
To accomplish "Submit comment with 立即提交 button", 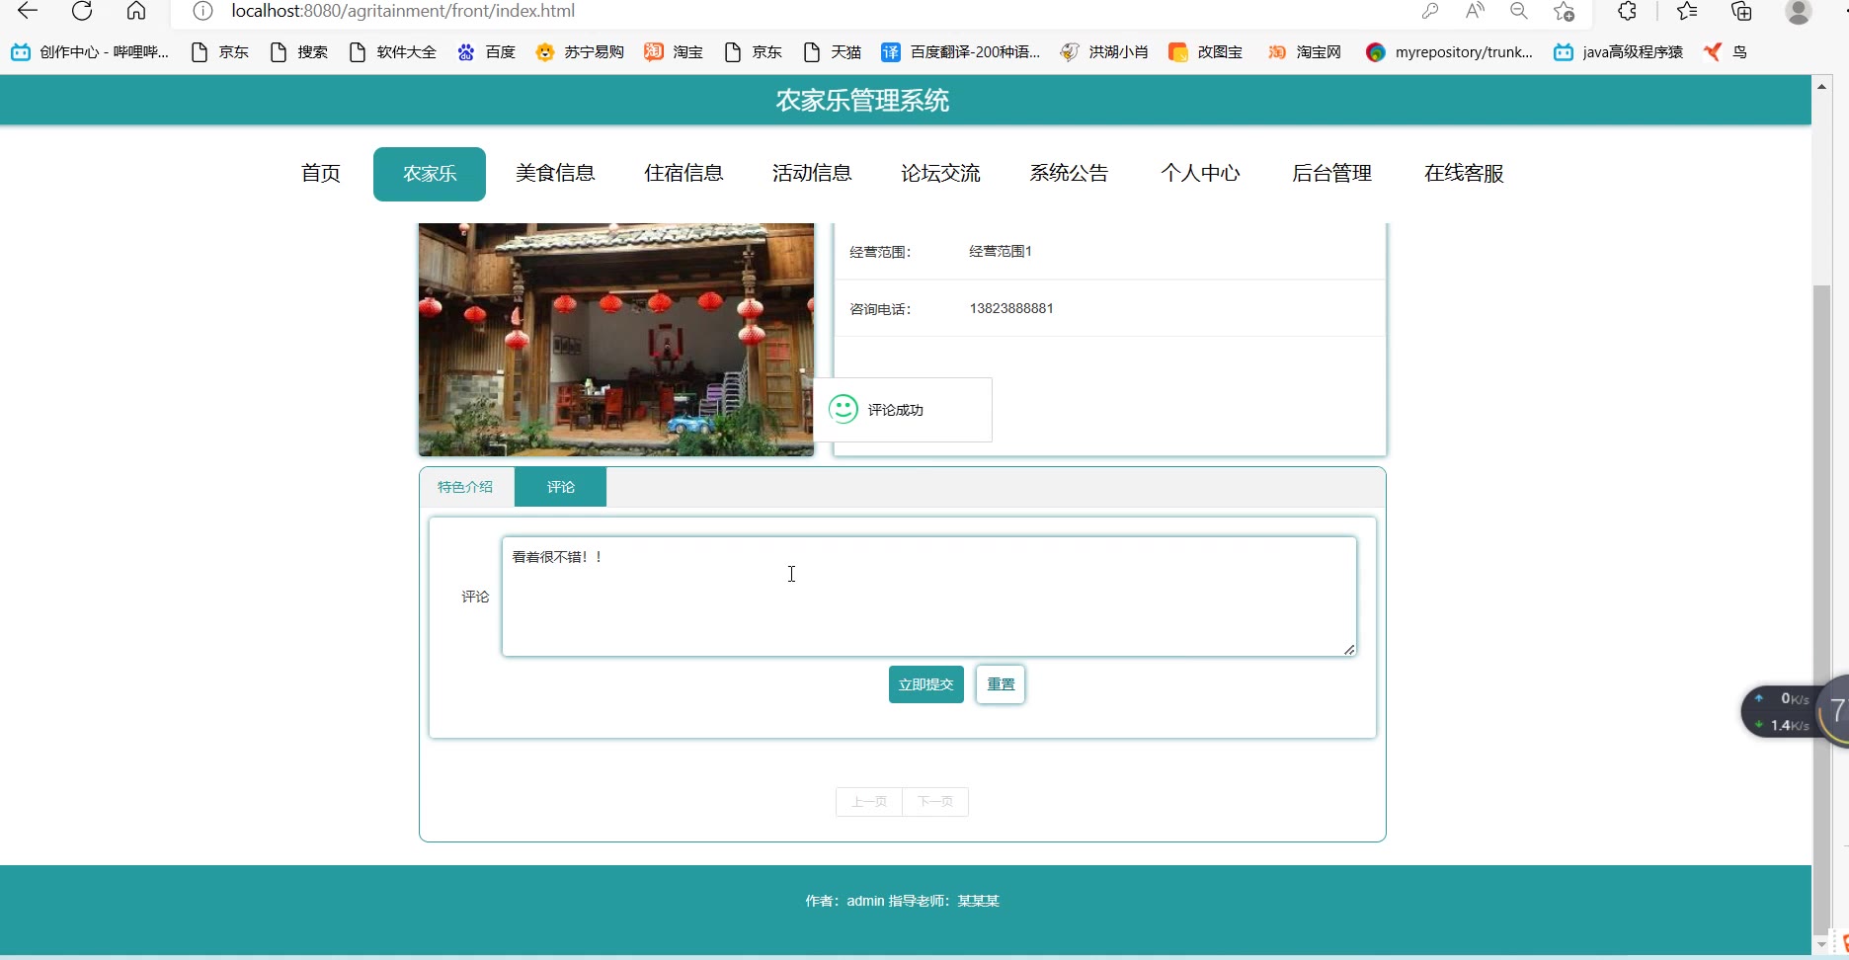I will 925,684.
